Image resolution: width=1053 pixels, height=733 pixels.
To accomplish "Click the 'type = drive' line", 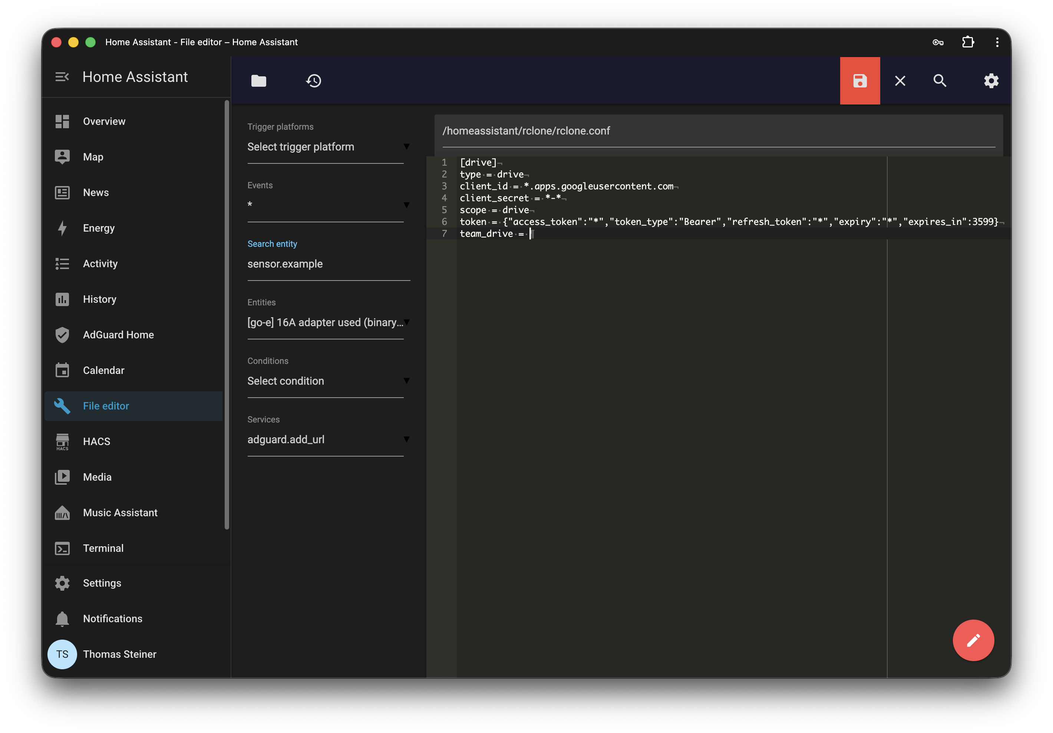I will (x=492, y=174).
